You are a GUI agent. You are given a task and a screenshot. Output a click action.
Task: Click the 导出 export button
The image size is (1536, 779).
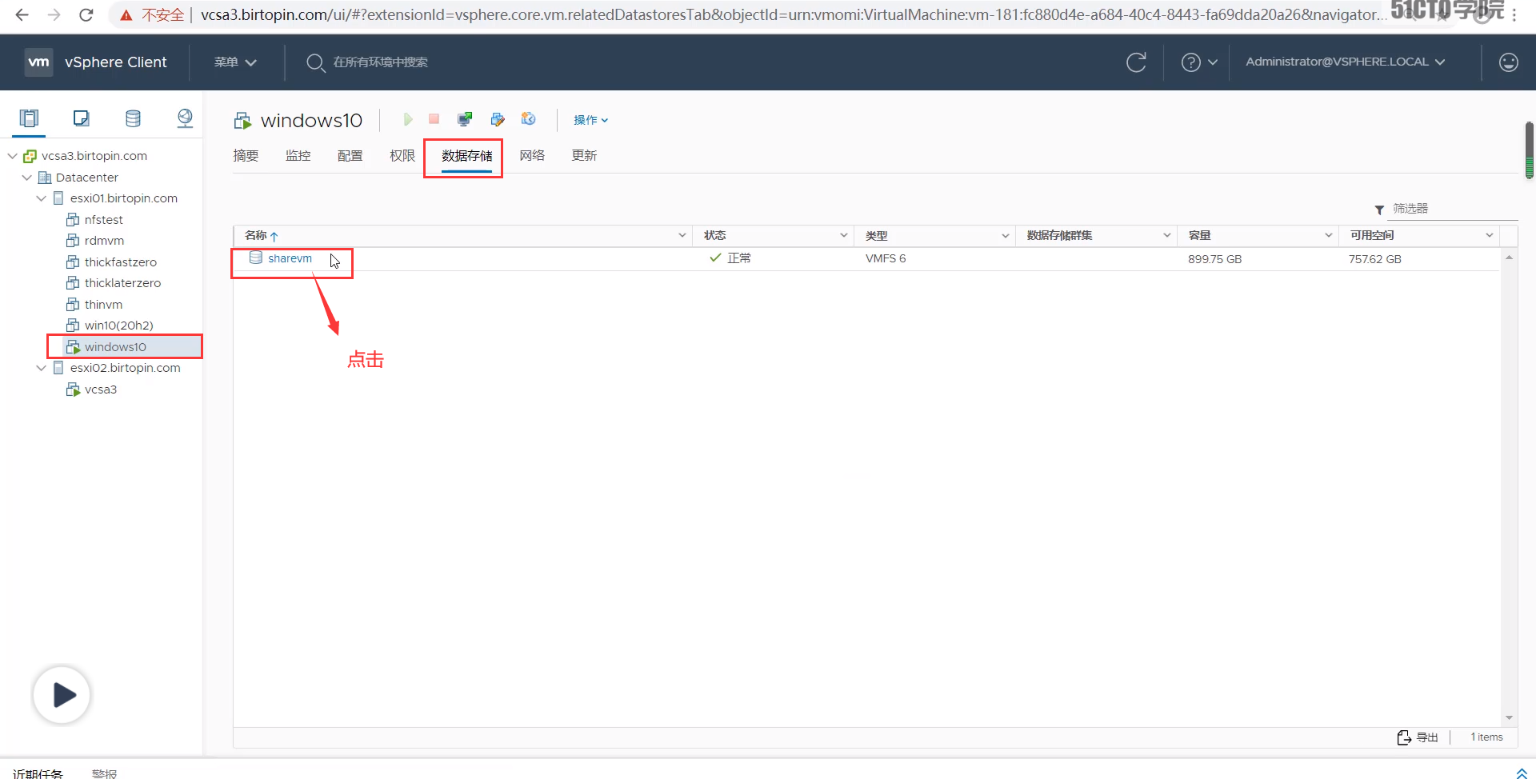click(x=1418, y=737)
